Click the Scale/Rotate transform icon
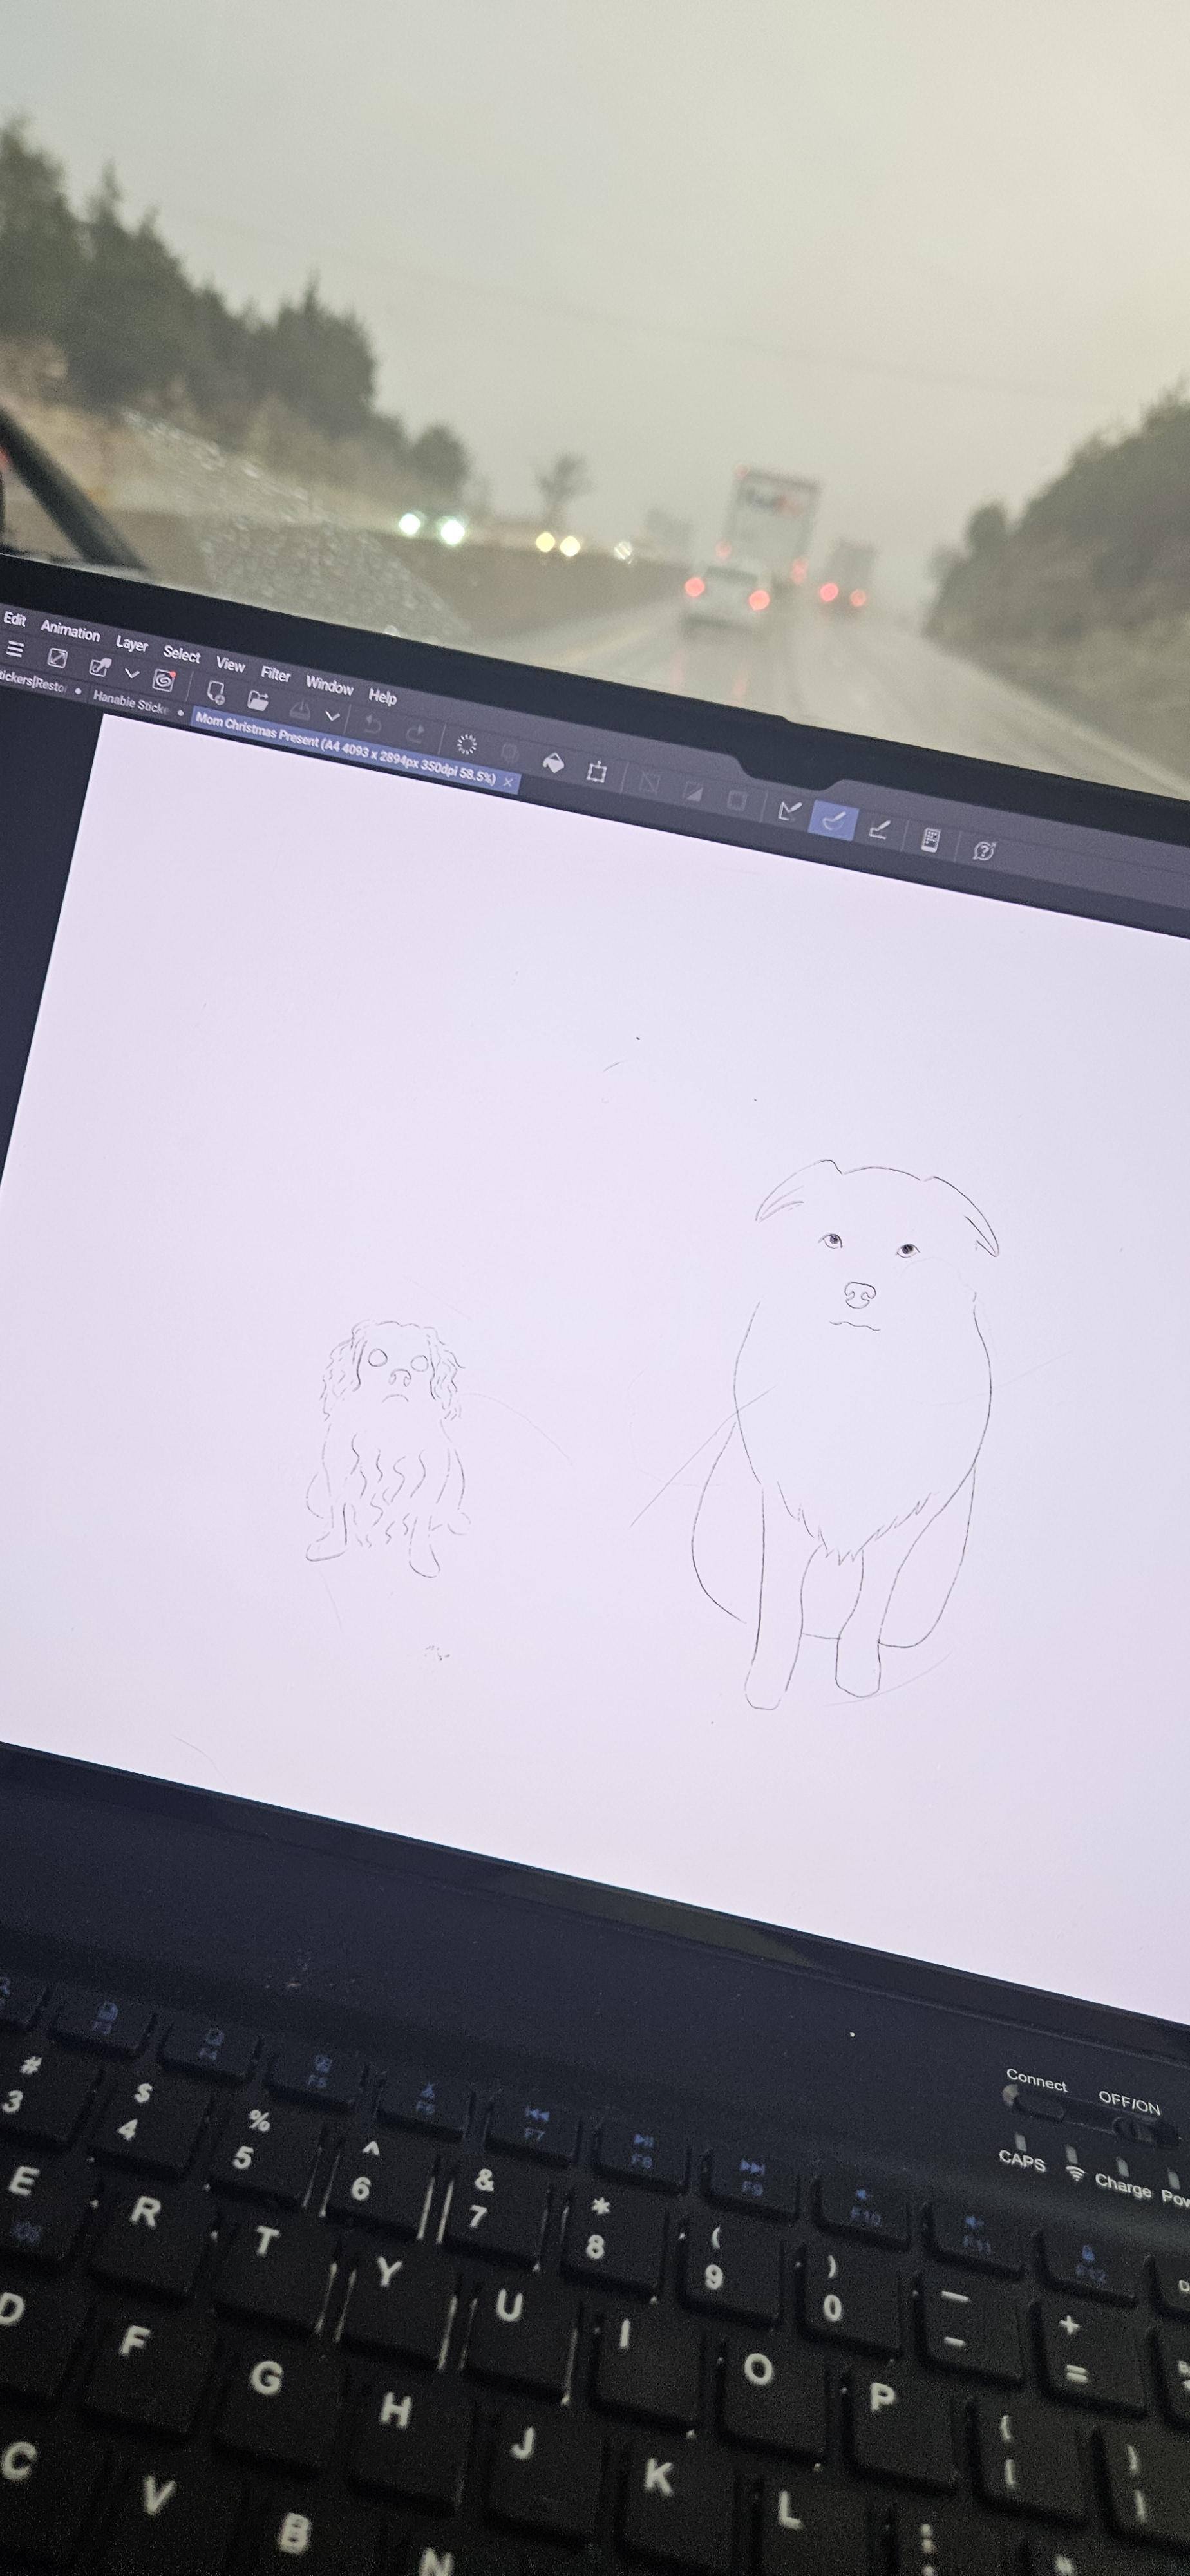This screenshot has width=1190, height=2576. (x=597, y=772)
